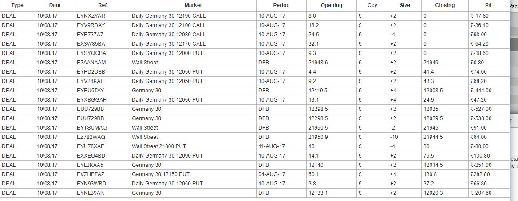
Task: Sort by the Size column header
Action: 405,5
